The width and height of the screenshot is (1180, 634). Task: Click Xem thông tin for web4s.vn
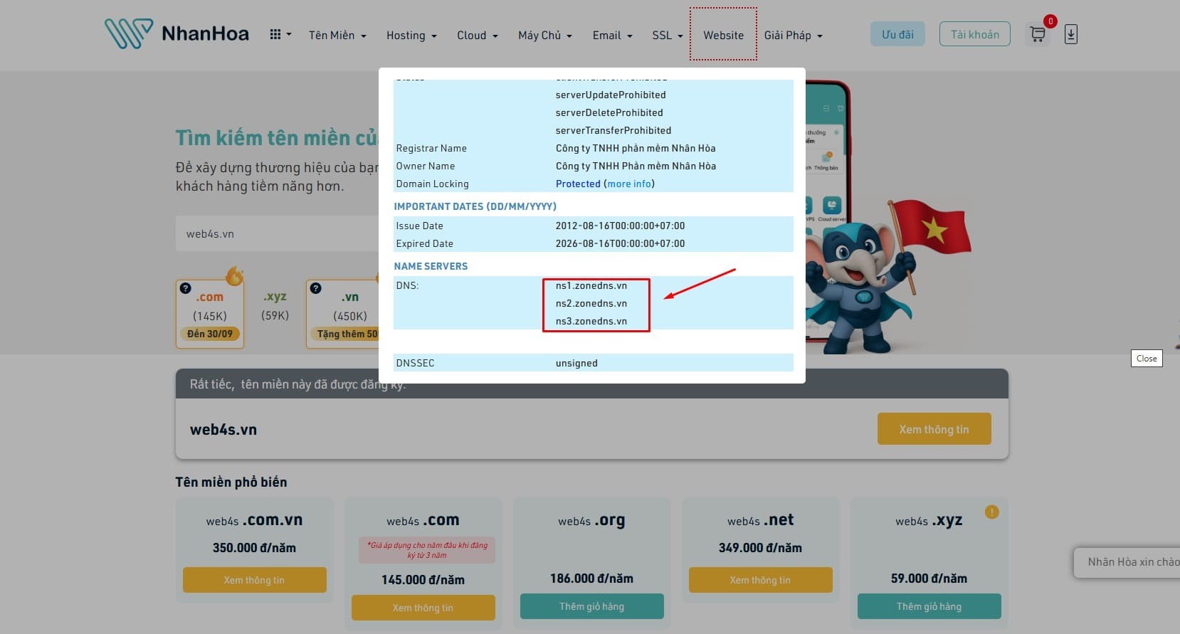[934, 429]
